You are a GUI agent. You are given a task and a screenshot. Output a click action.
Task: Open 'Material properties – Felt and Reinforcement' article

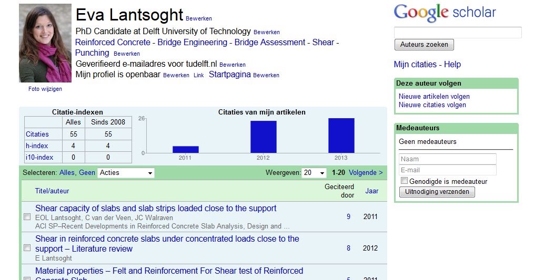point(169,274)
